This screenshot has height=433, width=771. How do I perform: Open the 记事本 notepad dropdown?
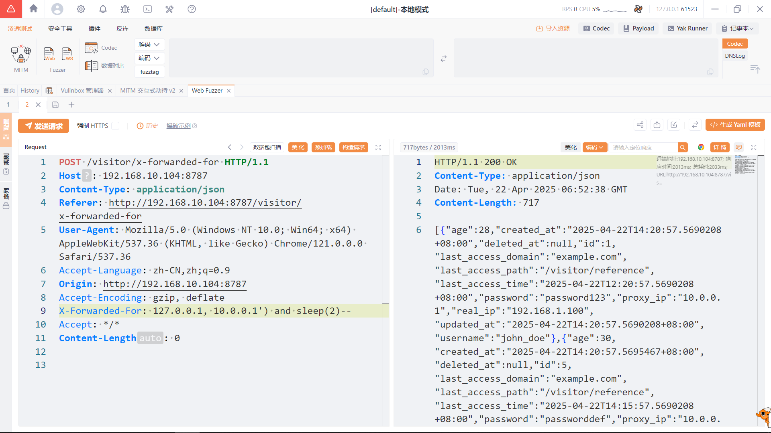[x=737, y=28]
